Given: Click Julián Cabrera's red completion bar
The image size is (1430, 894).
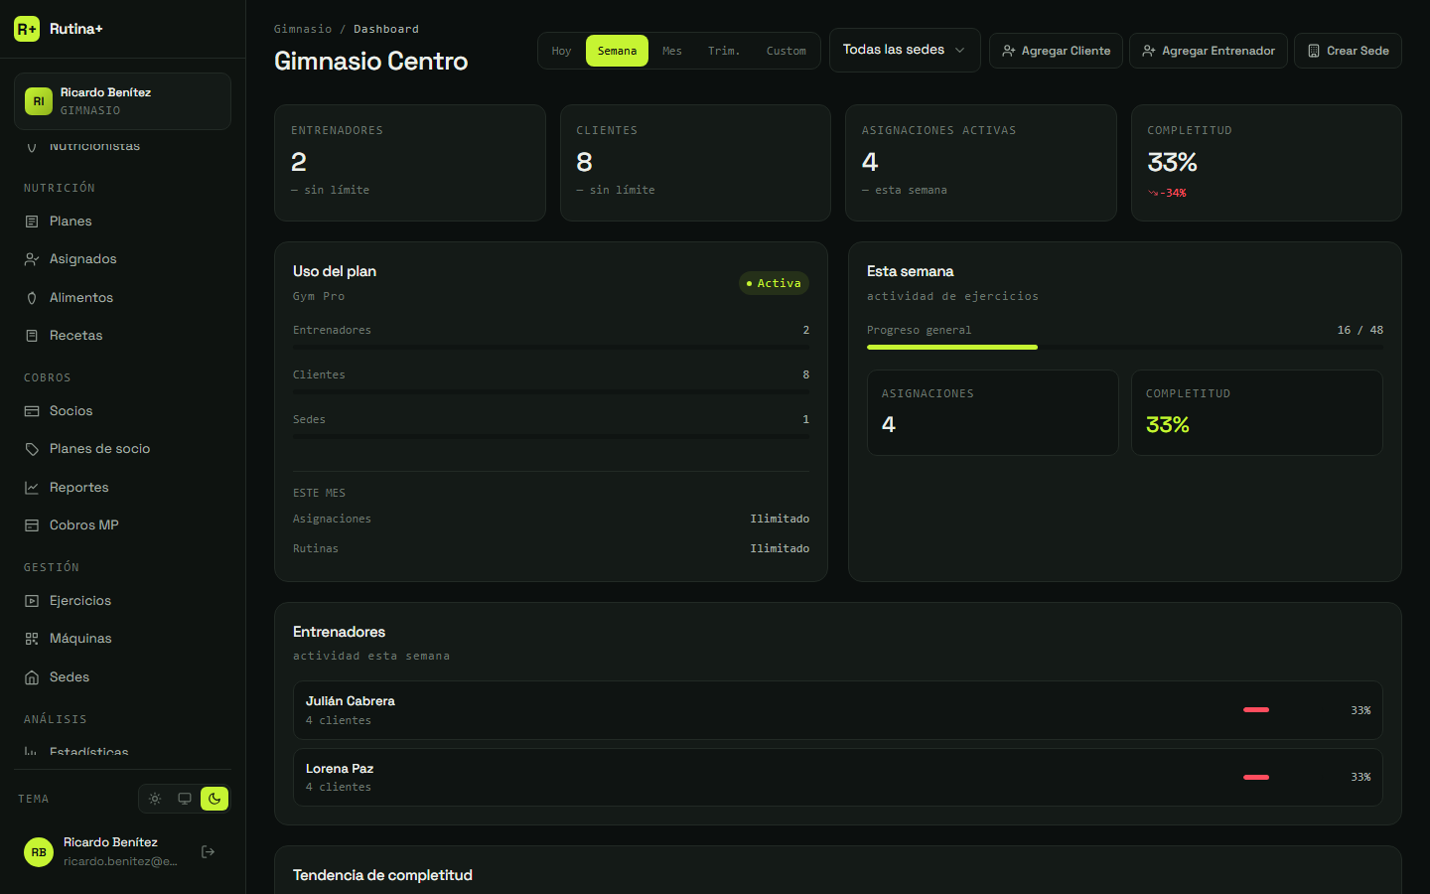Looking at the screenshot, I should tap(1256, 710).
